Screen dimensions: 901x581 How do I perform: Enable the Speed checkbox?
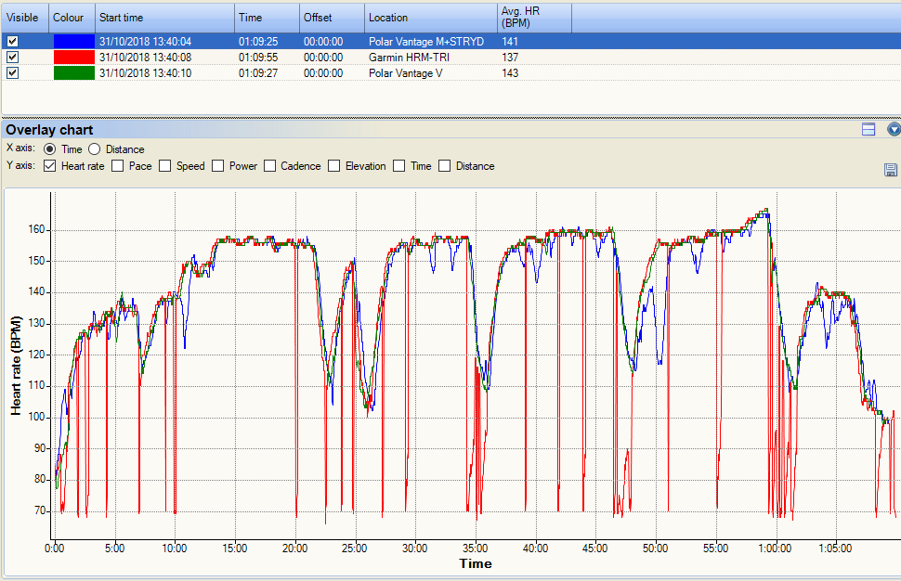coord(165,166)
